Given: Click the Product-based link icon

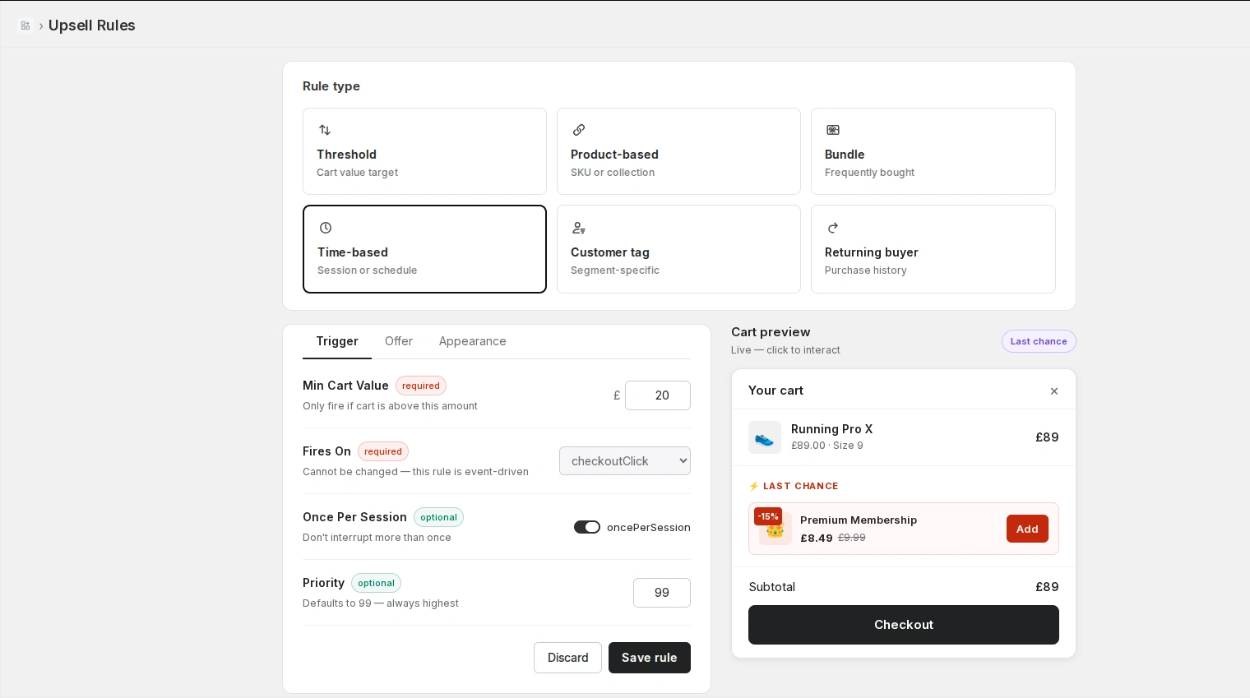Looking at the screenshot, I should [579, 130].
